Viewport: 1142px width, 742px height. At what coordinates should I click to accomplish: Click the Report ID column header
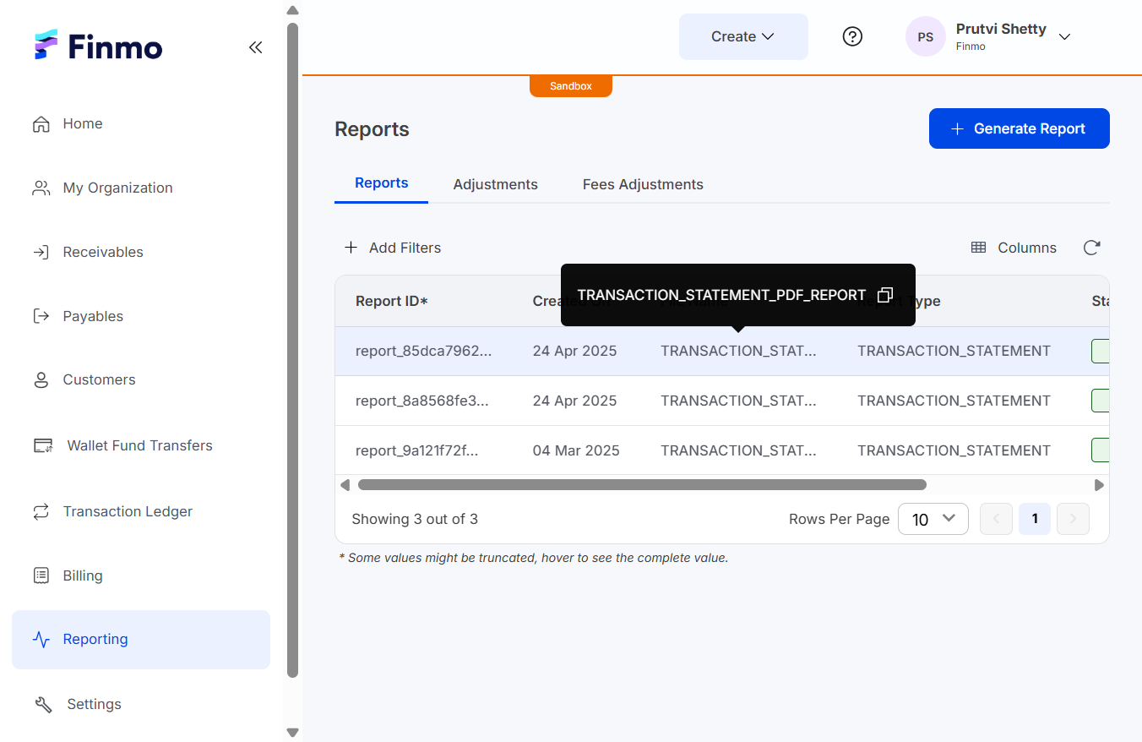(x=392, y=301)
